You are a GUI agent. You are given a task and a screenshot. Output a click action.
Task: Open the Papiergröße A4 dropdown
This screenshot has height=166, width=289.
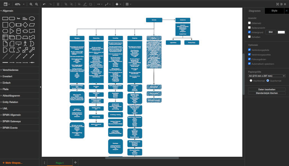pyautogui.click(x=267, y=76)
